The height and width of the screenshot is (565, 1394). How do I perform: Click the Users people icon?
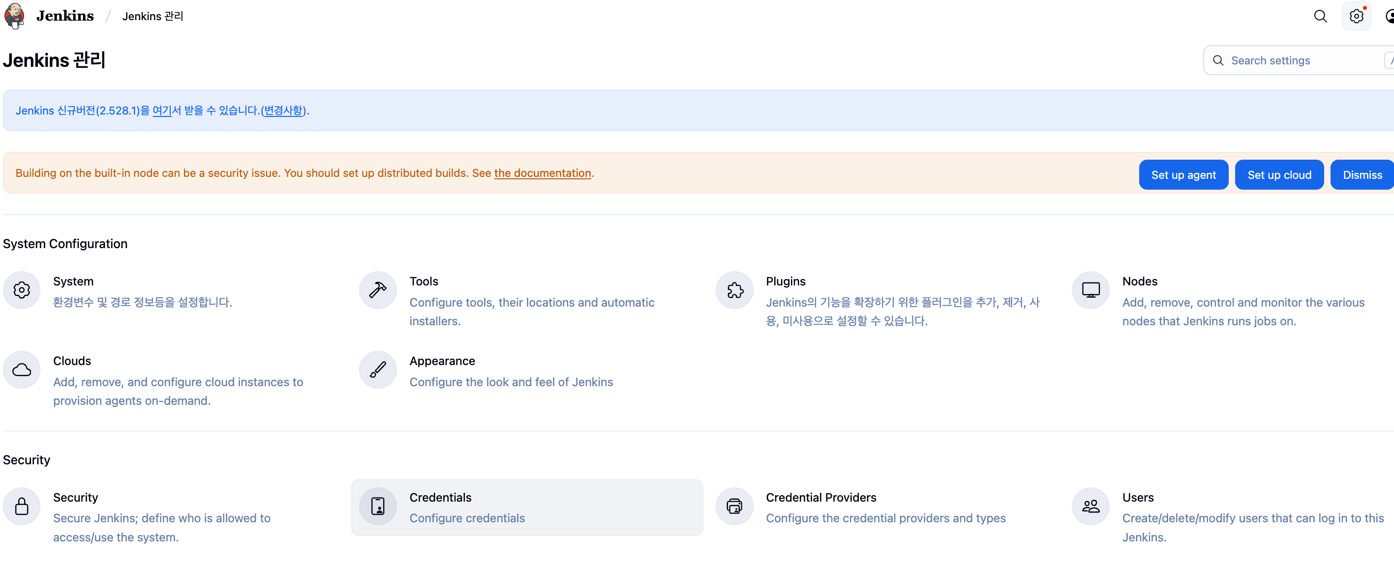(x=1091, y=507)
